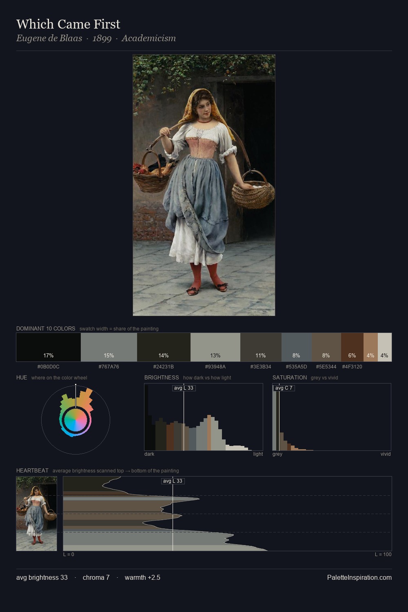Click the 'avg L 33' label in Heartbeat chart

coord(173,481)
